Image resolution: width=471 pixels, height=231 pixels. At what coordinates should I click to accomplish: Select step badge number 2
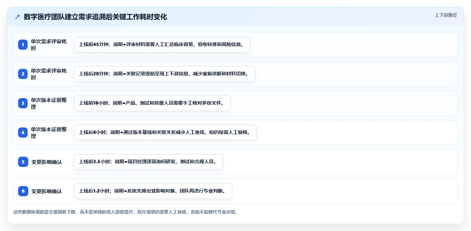click(x=23, y=74)
